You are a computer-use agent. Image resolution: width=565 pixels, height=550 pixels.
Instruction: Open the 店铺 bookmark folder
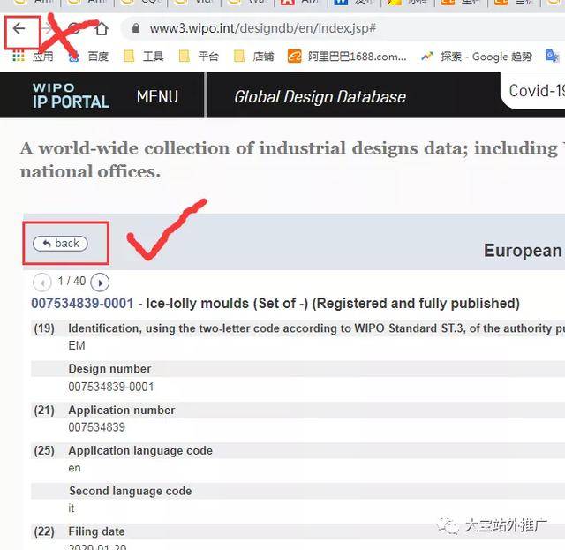253,57
